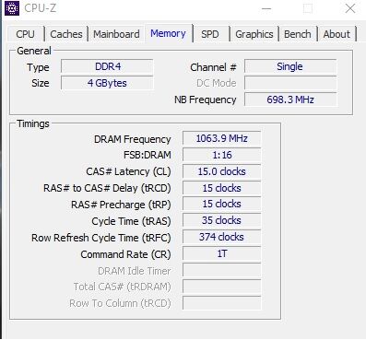Open the Graphics tab
The height and width of the screenshot is (340, 366).
click(254, 34)
